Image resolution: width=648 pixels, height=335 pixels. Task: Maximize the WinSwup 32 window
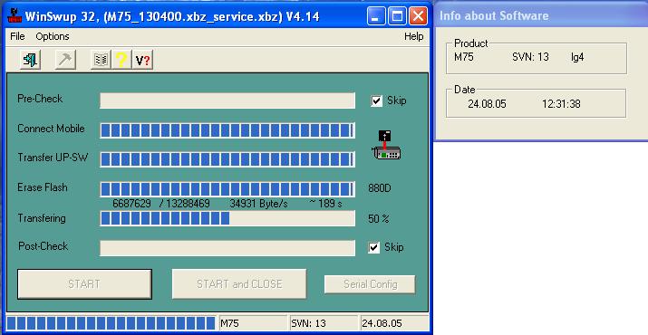tap(397, 16)
